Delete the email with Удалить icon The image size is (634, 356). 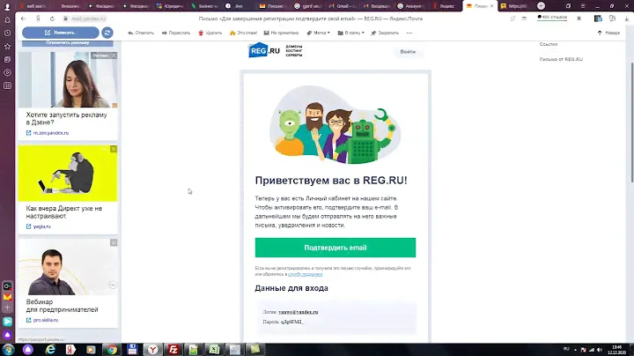point(210,33)
